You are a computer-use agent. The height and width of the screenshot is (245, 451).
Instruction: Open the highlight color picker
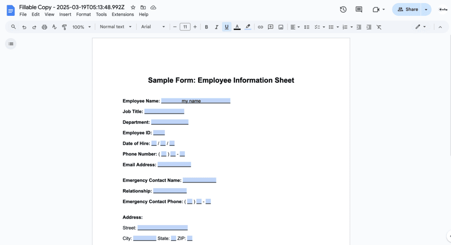tap(248, 27)
